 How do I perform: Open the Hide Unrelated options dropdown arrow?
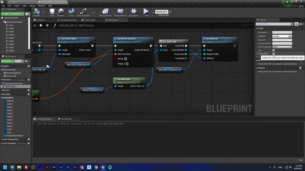tap(93, 13)
